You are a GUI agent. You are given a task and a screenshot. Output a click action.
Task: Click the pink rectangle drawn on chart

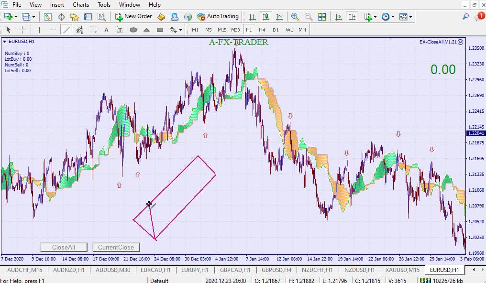coord(207,165)
